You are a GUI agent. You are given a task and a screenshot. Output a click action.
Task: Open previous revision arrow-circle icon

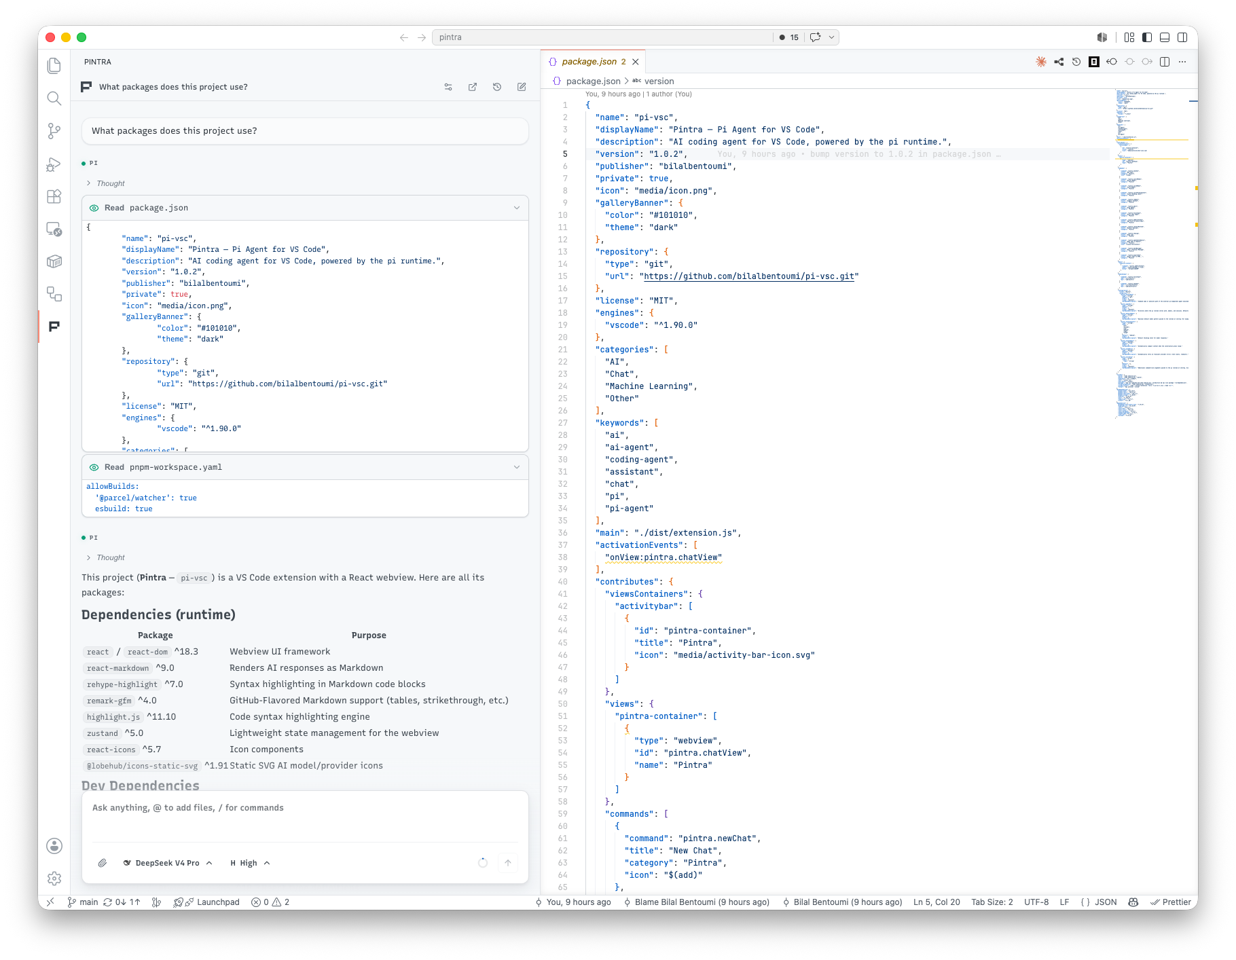pyautogui.click(x=1112, y=62)
